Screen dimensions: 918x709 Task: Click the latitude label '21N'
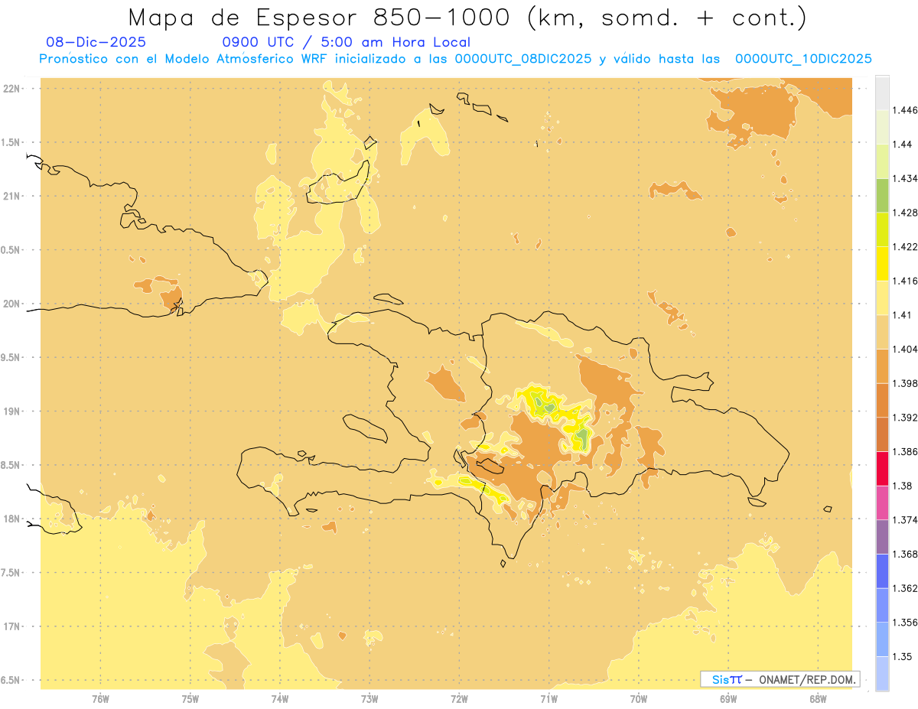11,197
